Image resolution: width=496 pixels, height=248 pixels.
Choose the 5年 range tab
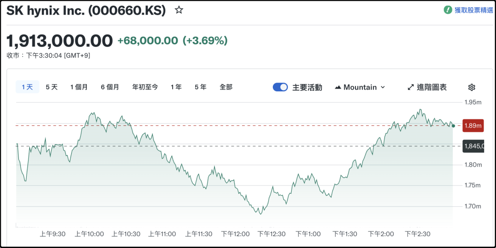coord(201,87)
